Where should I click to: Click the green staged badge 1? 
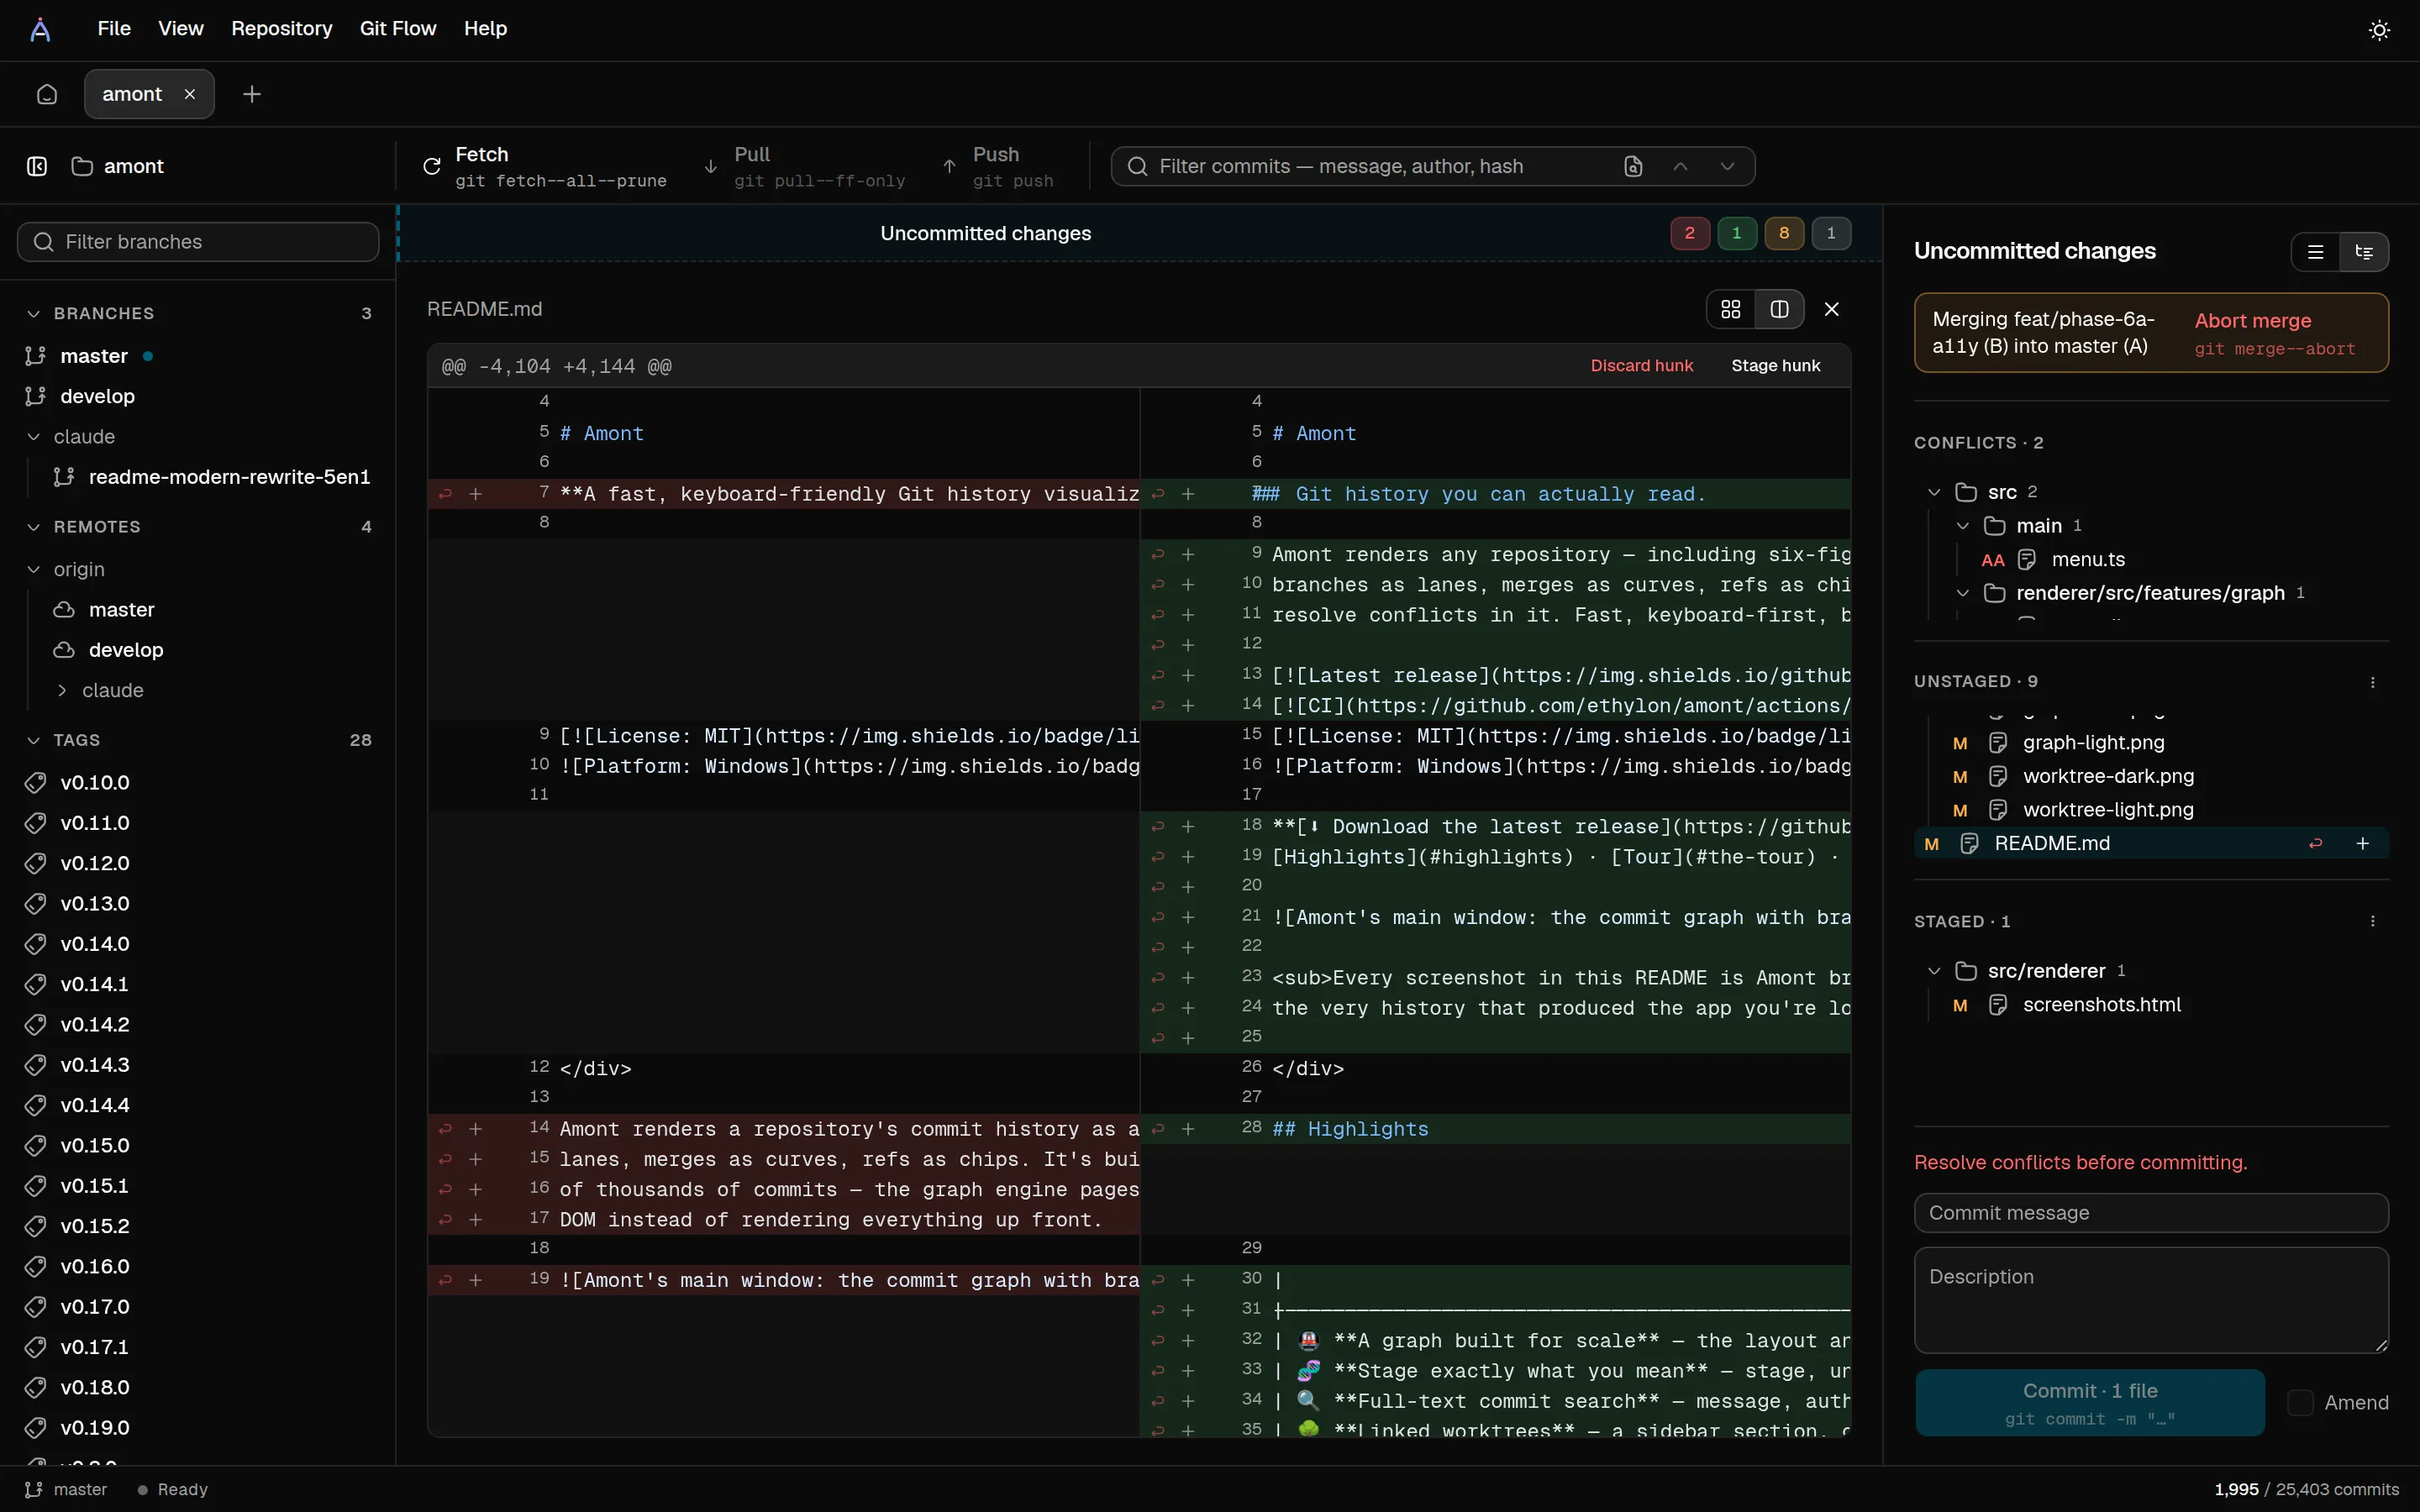(1737, 233)
